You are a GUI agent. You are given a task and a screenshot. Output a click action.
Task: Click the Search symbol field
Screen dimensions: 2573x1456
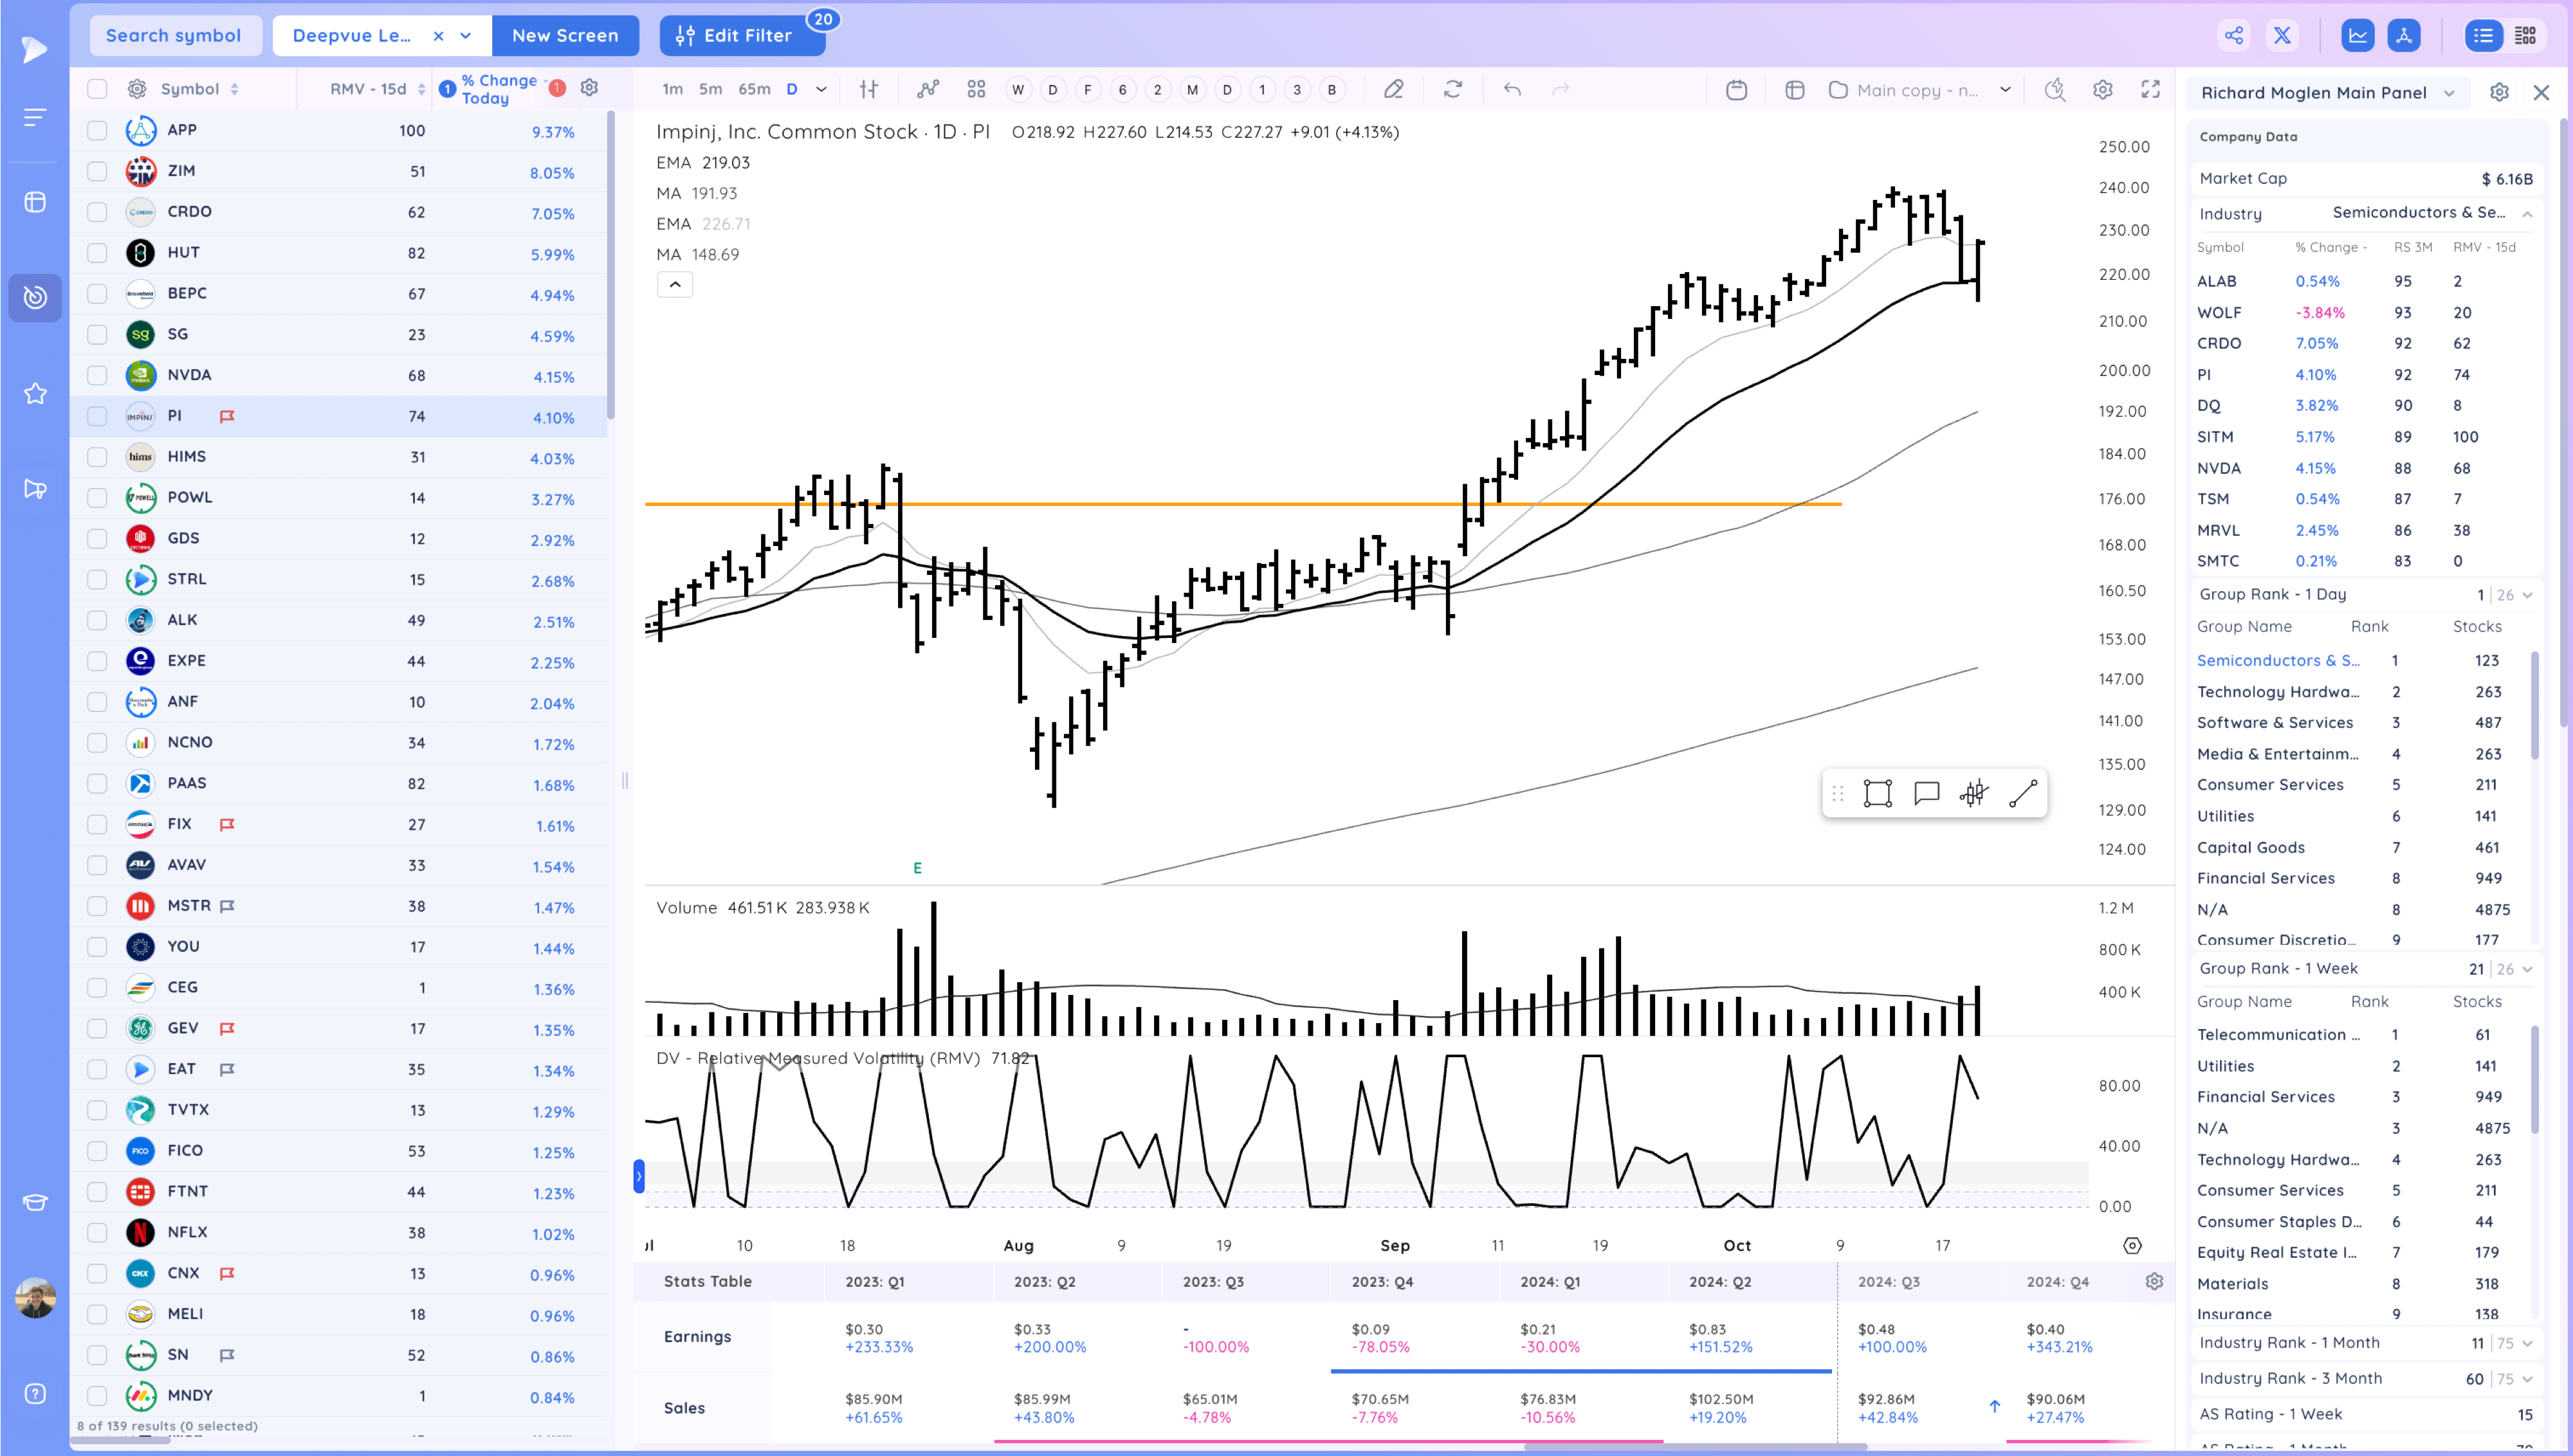click(x=174, y=36)
